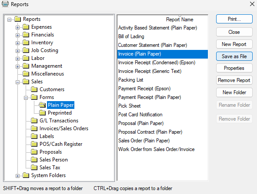Click the Save as File button

pyautogui.click(x=234, y=56)
